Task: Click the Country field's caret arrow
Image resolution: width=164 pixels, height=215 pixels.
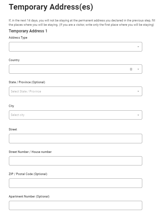Action: (x=138, y=69)
